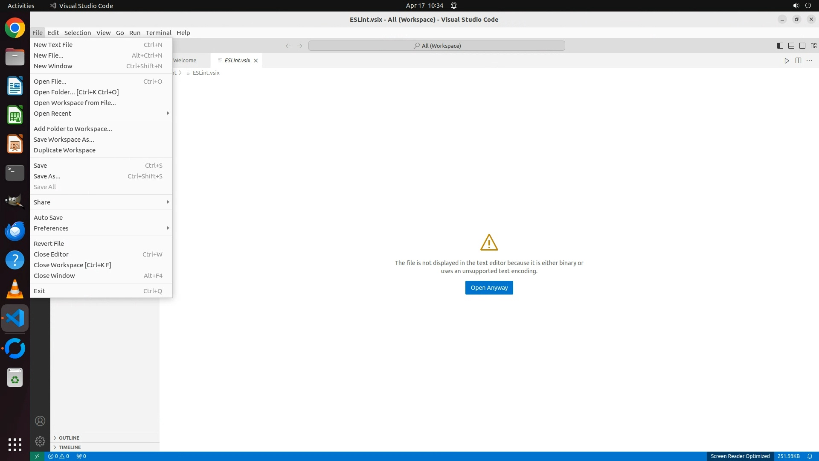Toggle Secondary Side Bar layout icon

click(x=802, y=46)
